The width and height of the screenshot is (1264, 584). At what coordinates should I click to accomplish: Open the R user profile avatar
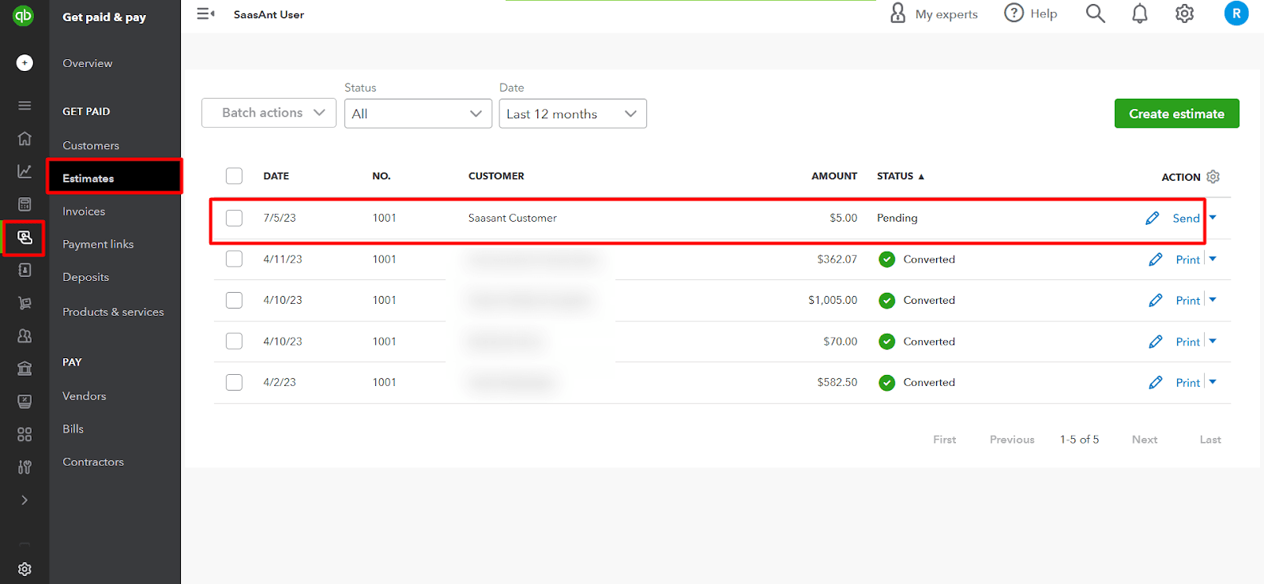tap(1236, 13)
